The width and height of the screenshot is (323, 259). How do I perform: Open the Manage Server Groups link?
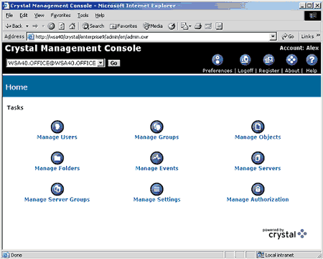click(x=57, y=200)
